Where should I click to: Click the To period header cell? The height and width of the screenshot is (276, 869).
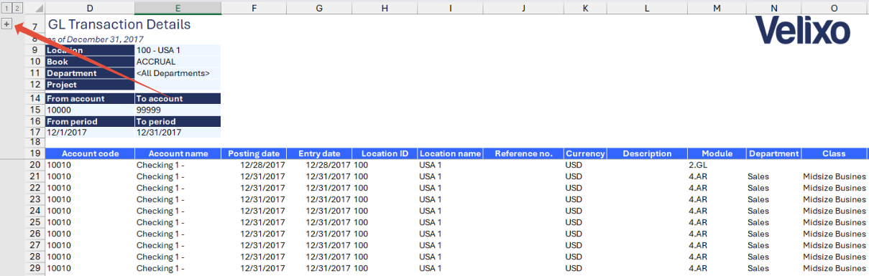coord(178,122)
